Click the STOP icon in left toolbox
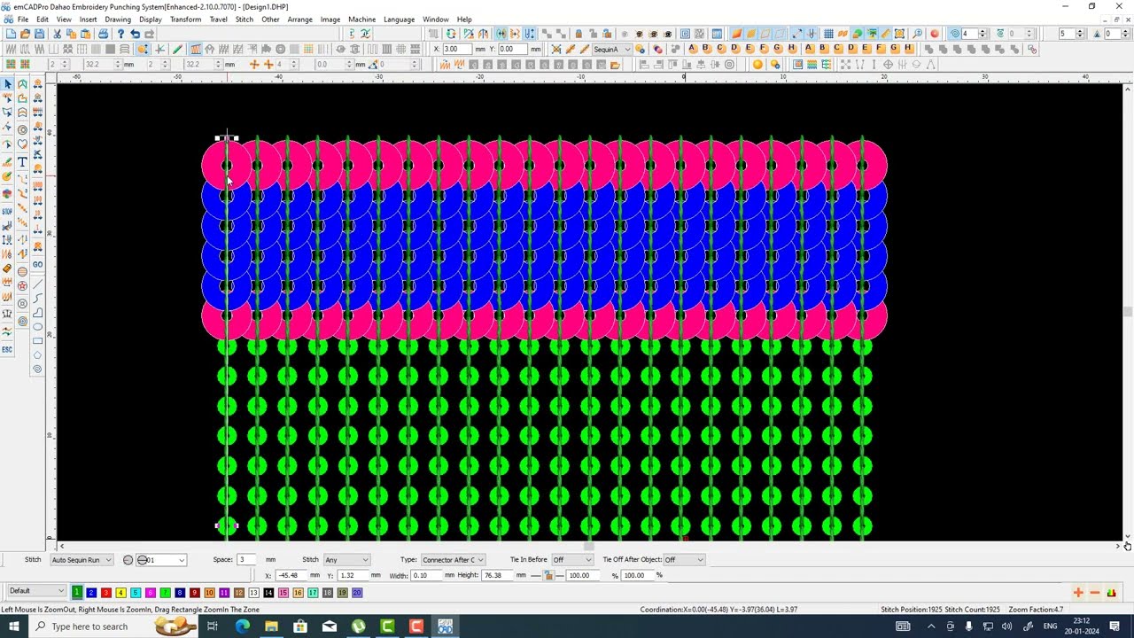Screen dimensions: 1134x638 [7, 211]
